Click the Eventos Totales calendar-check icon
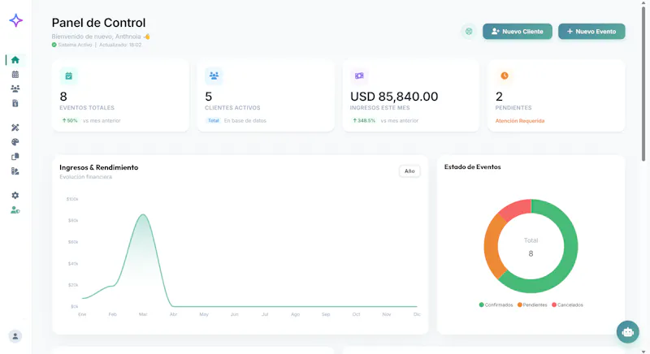650x354 pixels. 68,76
